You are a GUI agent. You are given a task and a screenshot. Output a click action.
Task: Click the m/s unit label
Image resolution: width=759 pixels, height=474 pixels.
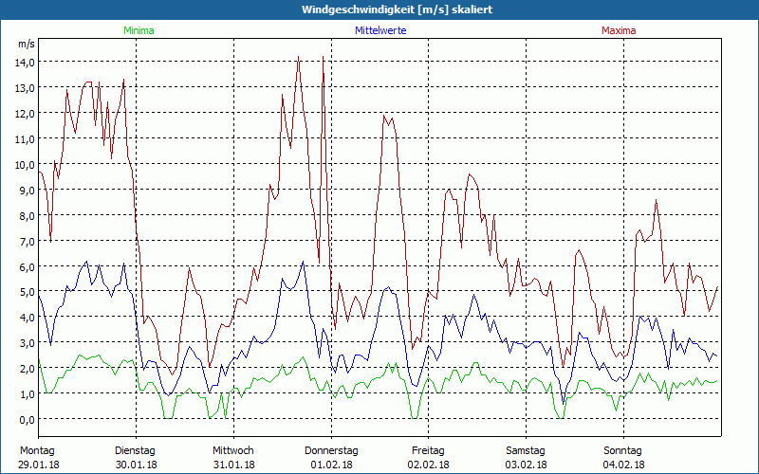26,44
